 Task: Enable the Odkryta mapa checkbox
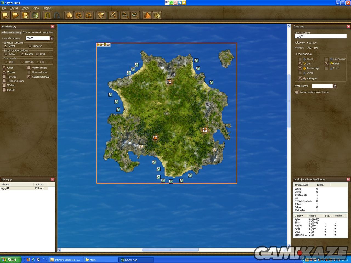[x=29, y=68]
